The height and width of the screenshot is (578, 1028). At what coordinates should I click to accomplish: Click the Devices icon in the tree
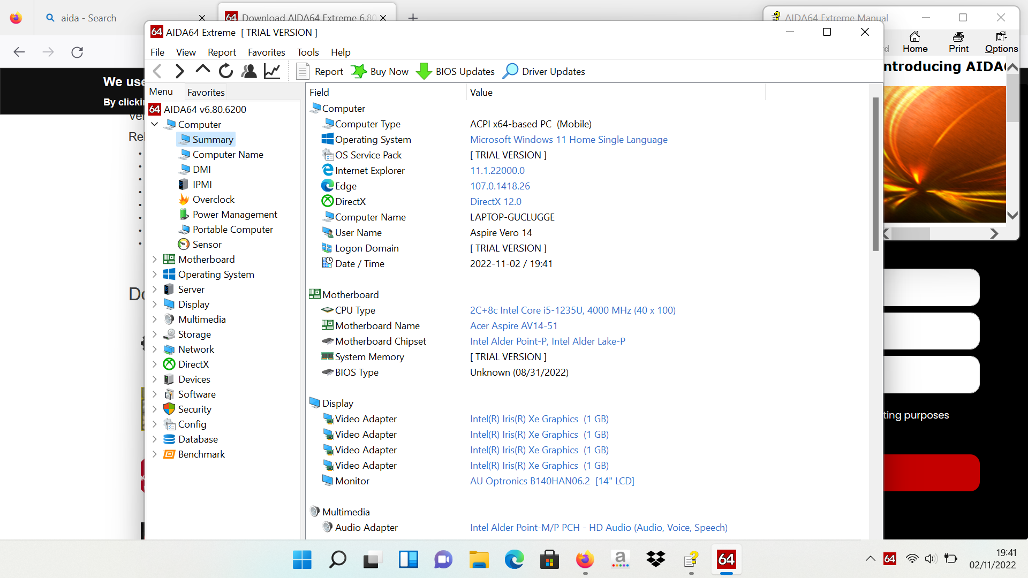point(169,379)
